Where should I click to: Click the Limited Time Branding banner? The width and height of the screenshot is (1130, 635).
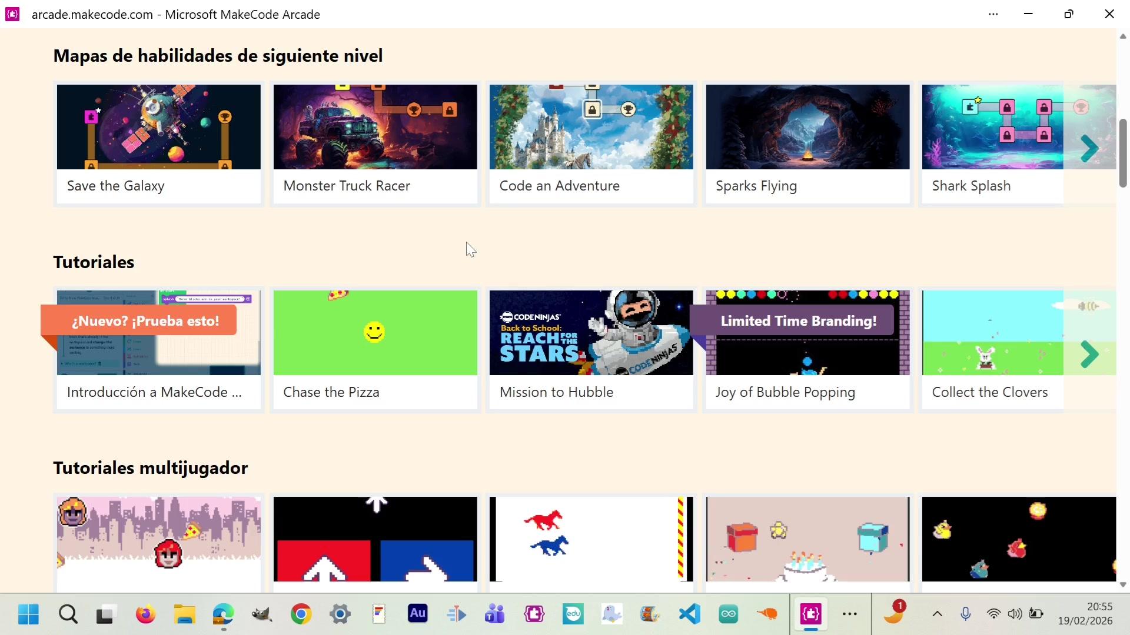click(797, 321)
